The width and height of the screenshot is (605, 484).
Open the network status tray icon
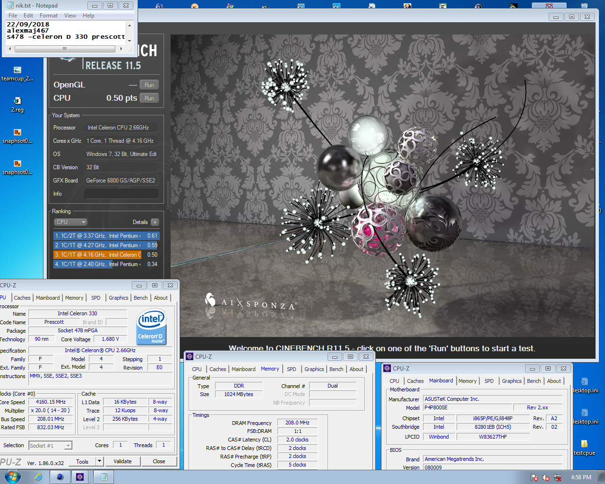coord(557,477)
